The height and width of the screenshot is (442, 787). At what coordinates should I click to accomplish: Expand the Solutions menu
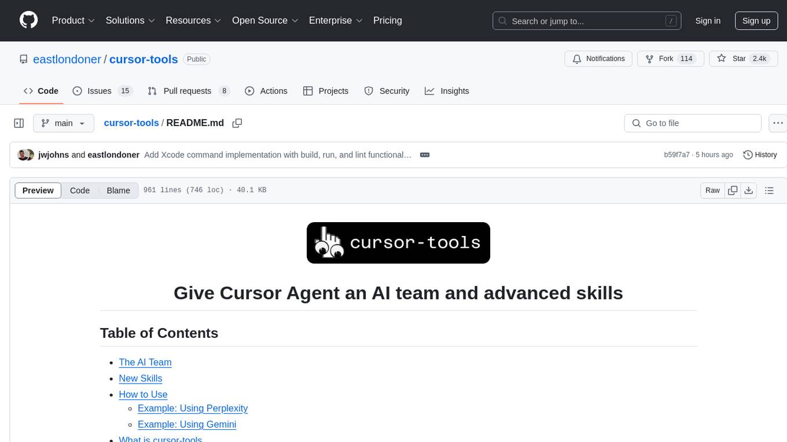coord(130,20)
